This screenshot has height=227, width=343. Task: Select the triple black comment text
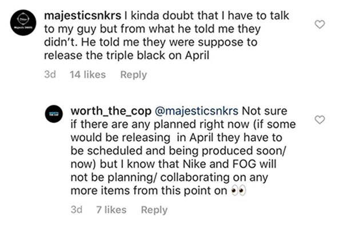(166, 35)
